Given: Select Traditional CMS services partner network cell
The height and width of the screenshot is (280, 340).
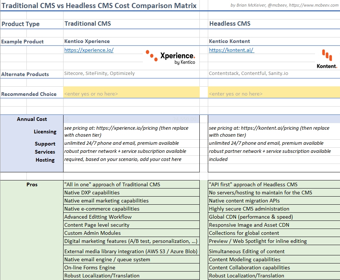Looking at the screenshot, I should click(131, 151).
